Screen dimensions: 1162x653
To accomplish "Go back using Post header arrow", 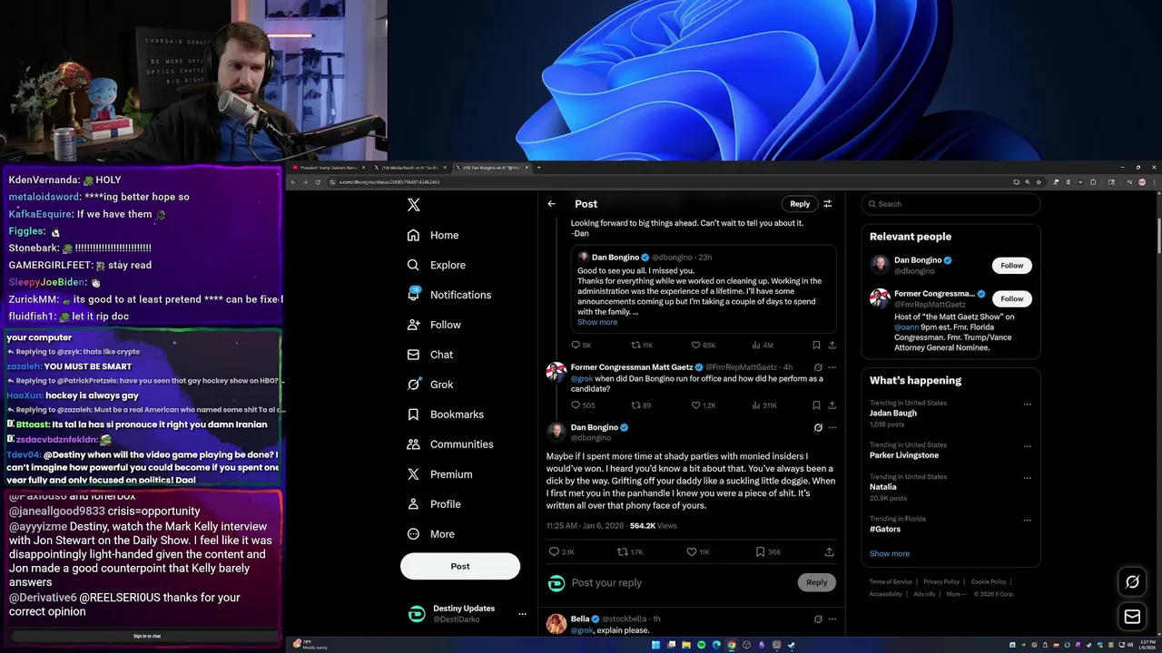I will pos(551,204).
